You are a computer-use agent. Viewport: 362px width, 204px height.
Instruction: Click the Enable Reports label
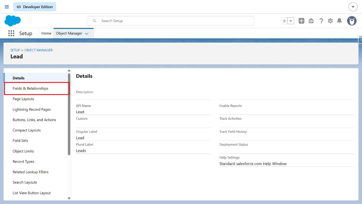pos(230,106)
